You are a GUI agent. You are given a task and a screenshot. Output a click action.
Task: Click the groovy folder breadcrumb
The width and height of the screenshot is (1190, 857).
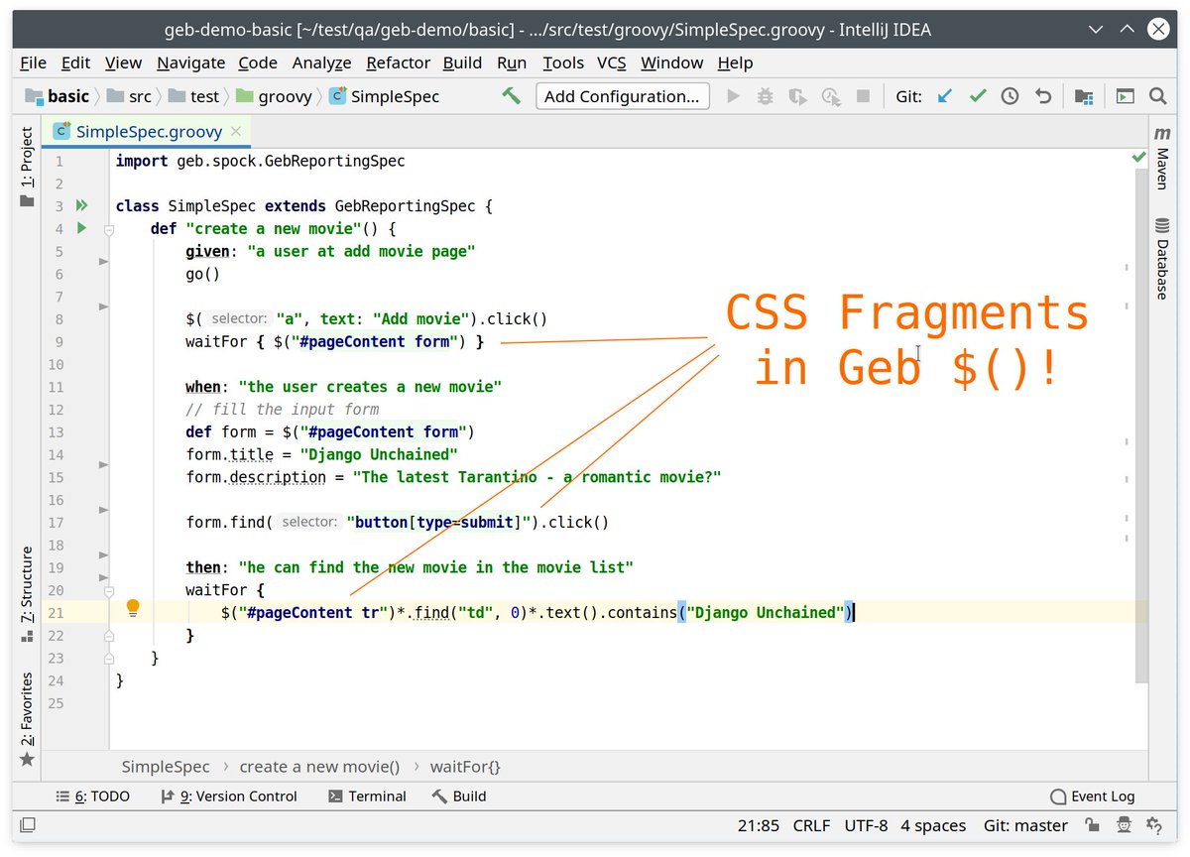coord(274,96)
